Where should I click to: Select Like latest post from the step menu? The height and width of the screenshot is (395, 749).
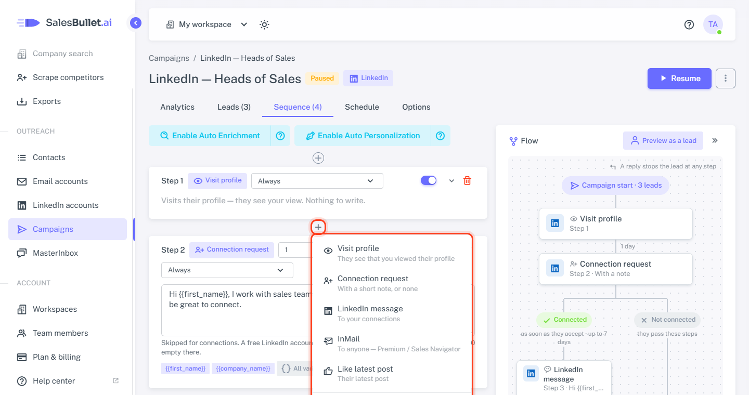tap(392, 374)
